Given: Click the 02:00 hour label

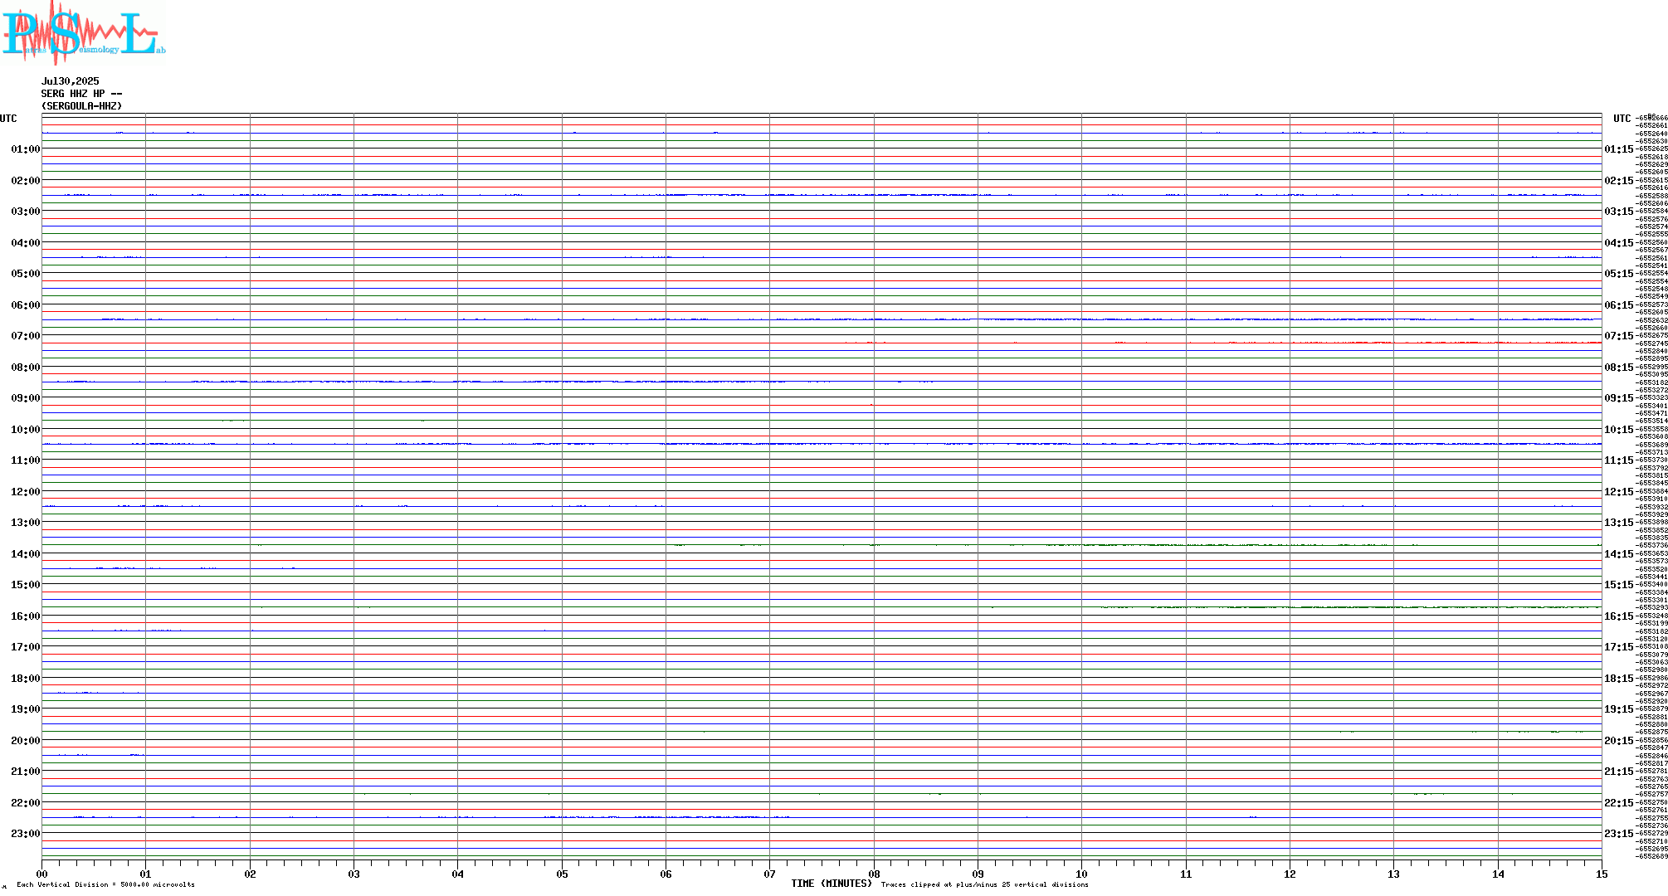Looking at the screenshot, I should point(26,181).
